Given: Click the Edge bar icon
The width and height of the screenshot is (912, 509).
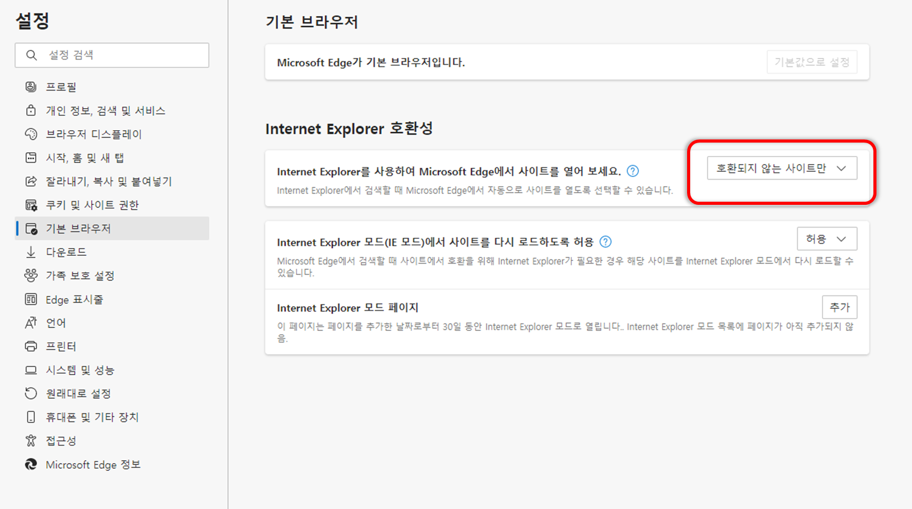Looking at the screenshot, I should 31,299.
